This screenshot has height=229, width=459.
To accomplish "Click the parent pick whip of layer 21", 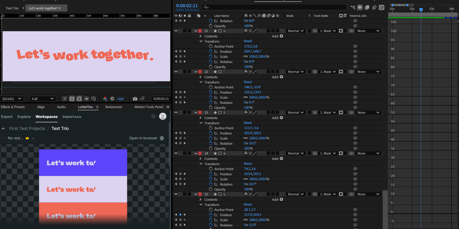I will [351, 31].
